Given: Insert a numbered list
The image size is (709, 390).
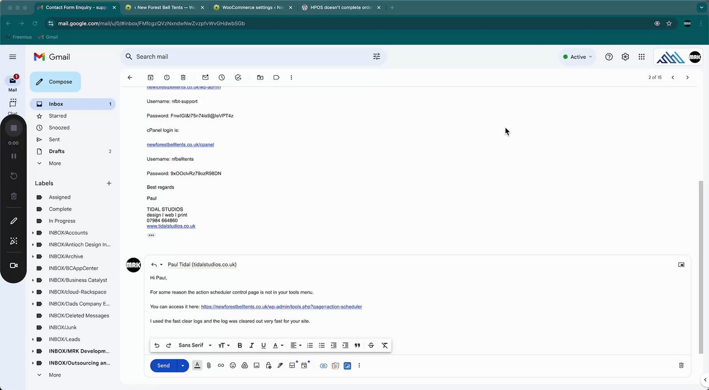Looking at the screenshot, I should click(x=310, y=346).
